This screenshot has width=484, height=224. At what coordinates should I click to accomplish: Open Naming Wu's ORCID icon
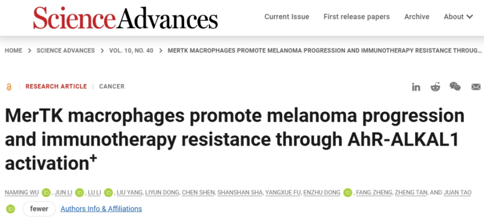tap(46, 192)
